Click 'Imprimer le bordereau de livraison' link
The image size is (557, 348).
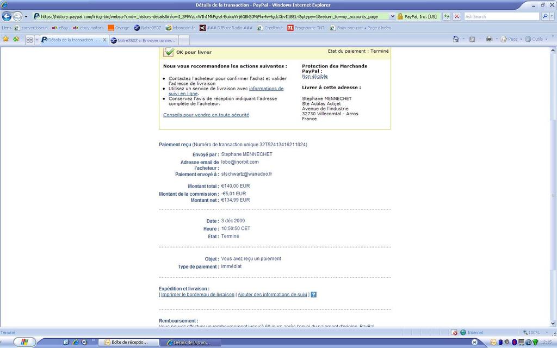[x=197, y=295]
